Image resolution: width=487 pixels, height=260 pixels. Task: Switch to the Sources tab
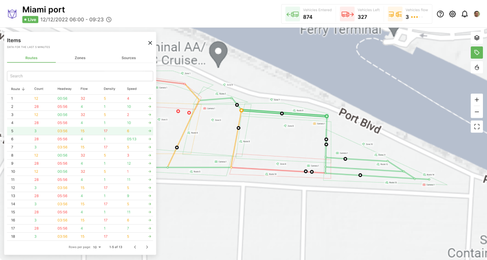click(129, 58)
